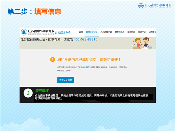Click the 教育身份认证 link in message text
The height and width of the screenshot is (131, 175).
(84, 67)
